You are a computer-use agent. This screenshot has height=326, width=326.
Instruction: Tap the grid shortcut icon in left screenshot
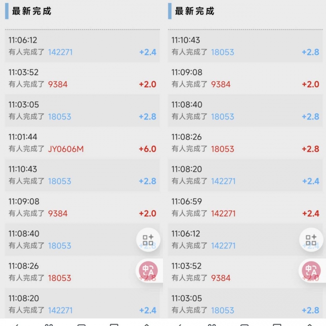[148, 240]
